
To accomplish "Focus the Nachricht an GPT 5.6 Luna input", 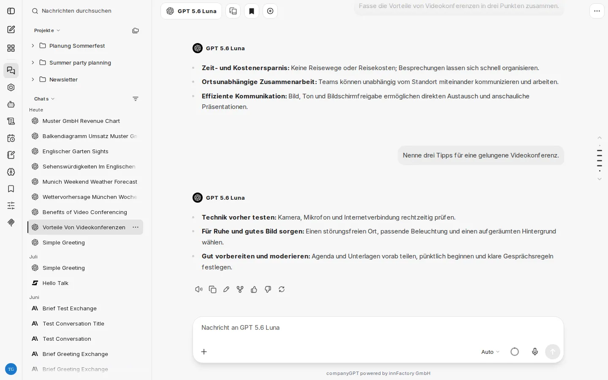I will click(378, 328).
